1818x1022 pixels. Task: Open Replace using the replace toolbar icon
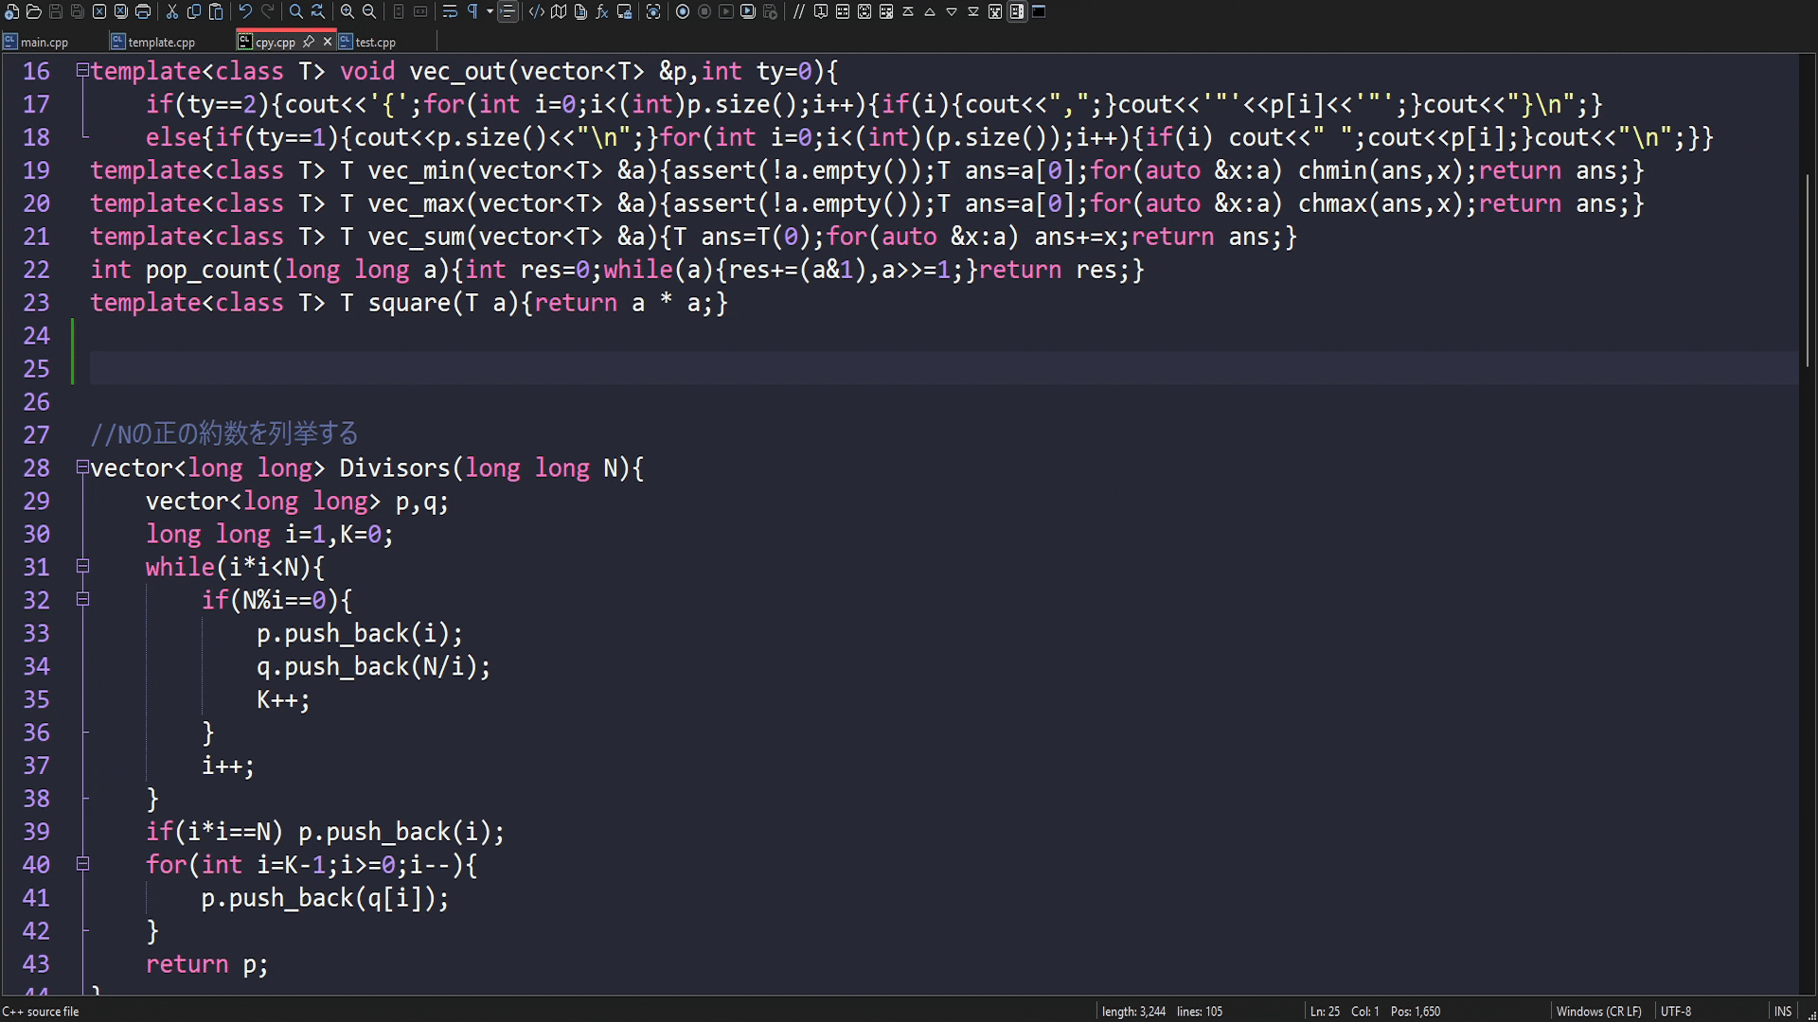317,12
